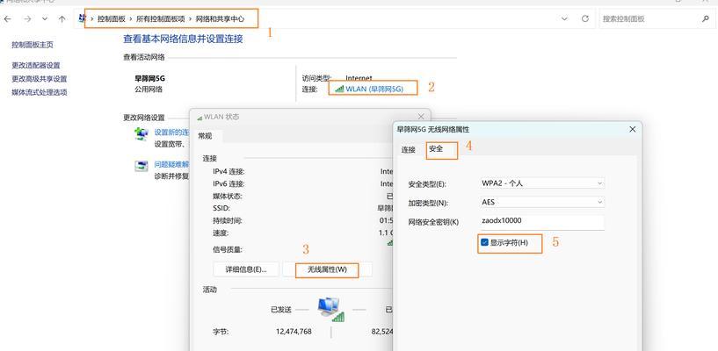Click 信号质量 label in status dialog
718x351 pixels.
[x=228, y=249]
